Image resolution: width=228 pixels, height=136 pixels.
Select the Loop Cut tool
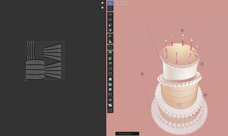(x=110, y=69)
